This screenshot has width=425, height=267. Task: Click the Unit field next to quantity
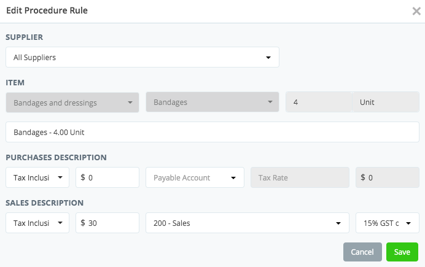(x=386, y=103)
